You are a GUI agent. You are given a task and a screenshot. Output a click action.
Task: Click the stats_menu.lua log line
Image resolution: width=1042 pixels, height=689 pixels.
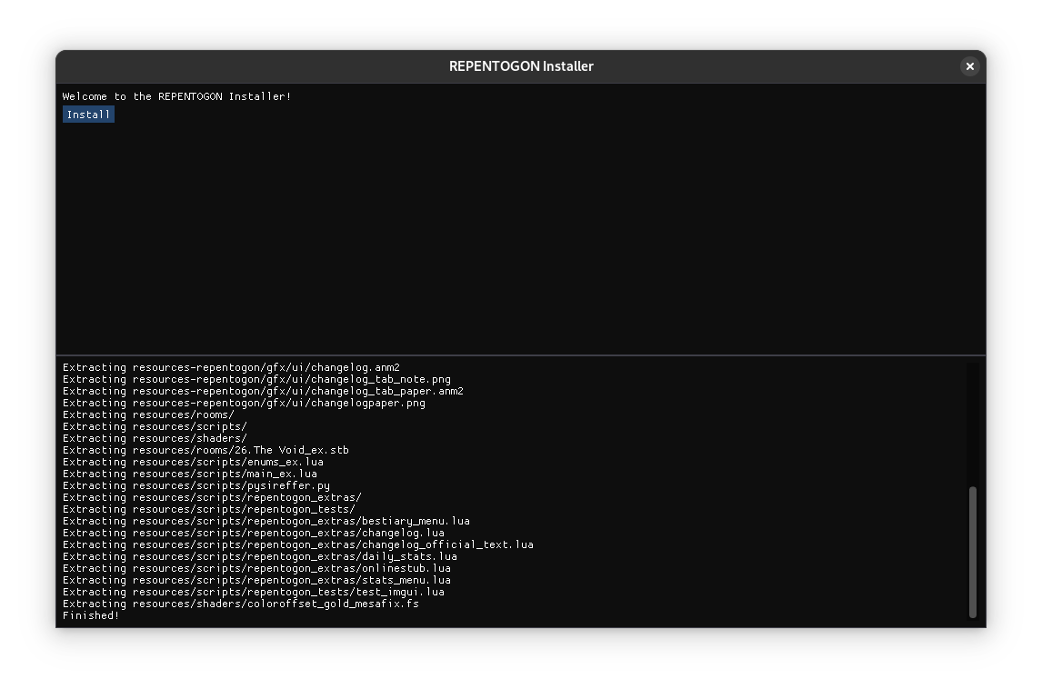[x=256, y=580]
